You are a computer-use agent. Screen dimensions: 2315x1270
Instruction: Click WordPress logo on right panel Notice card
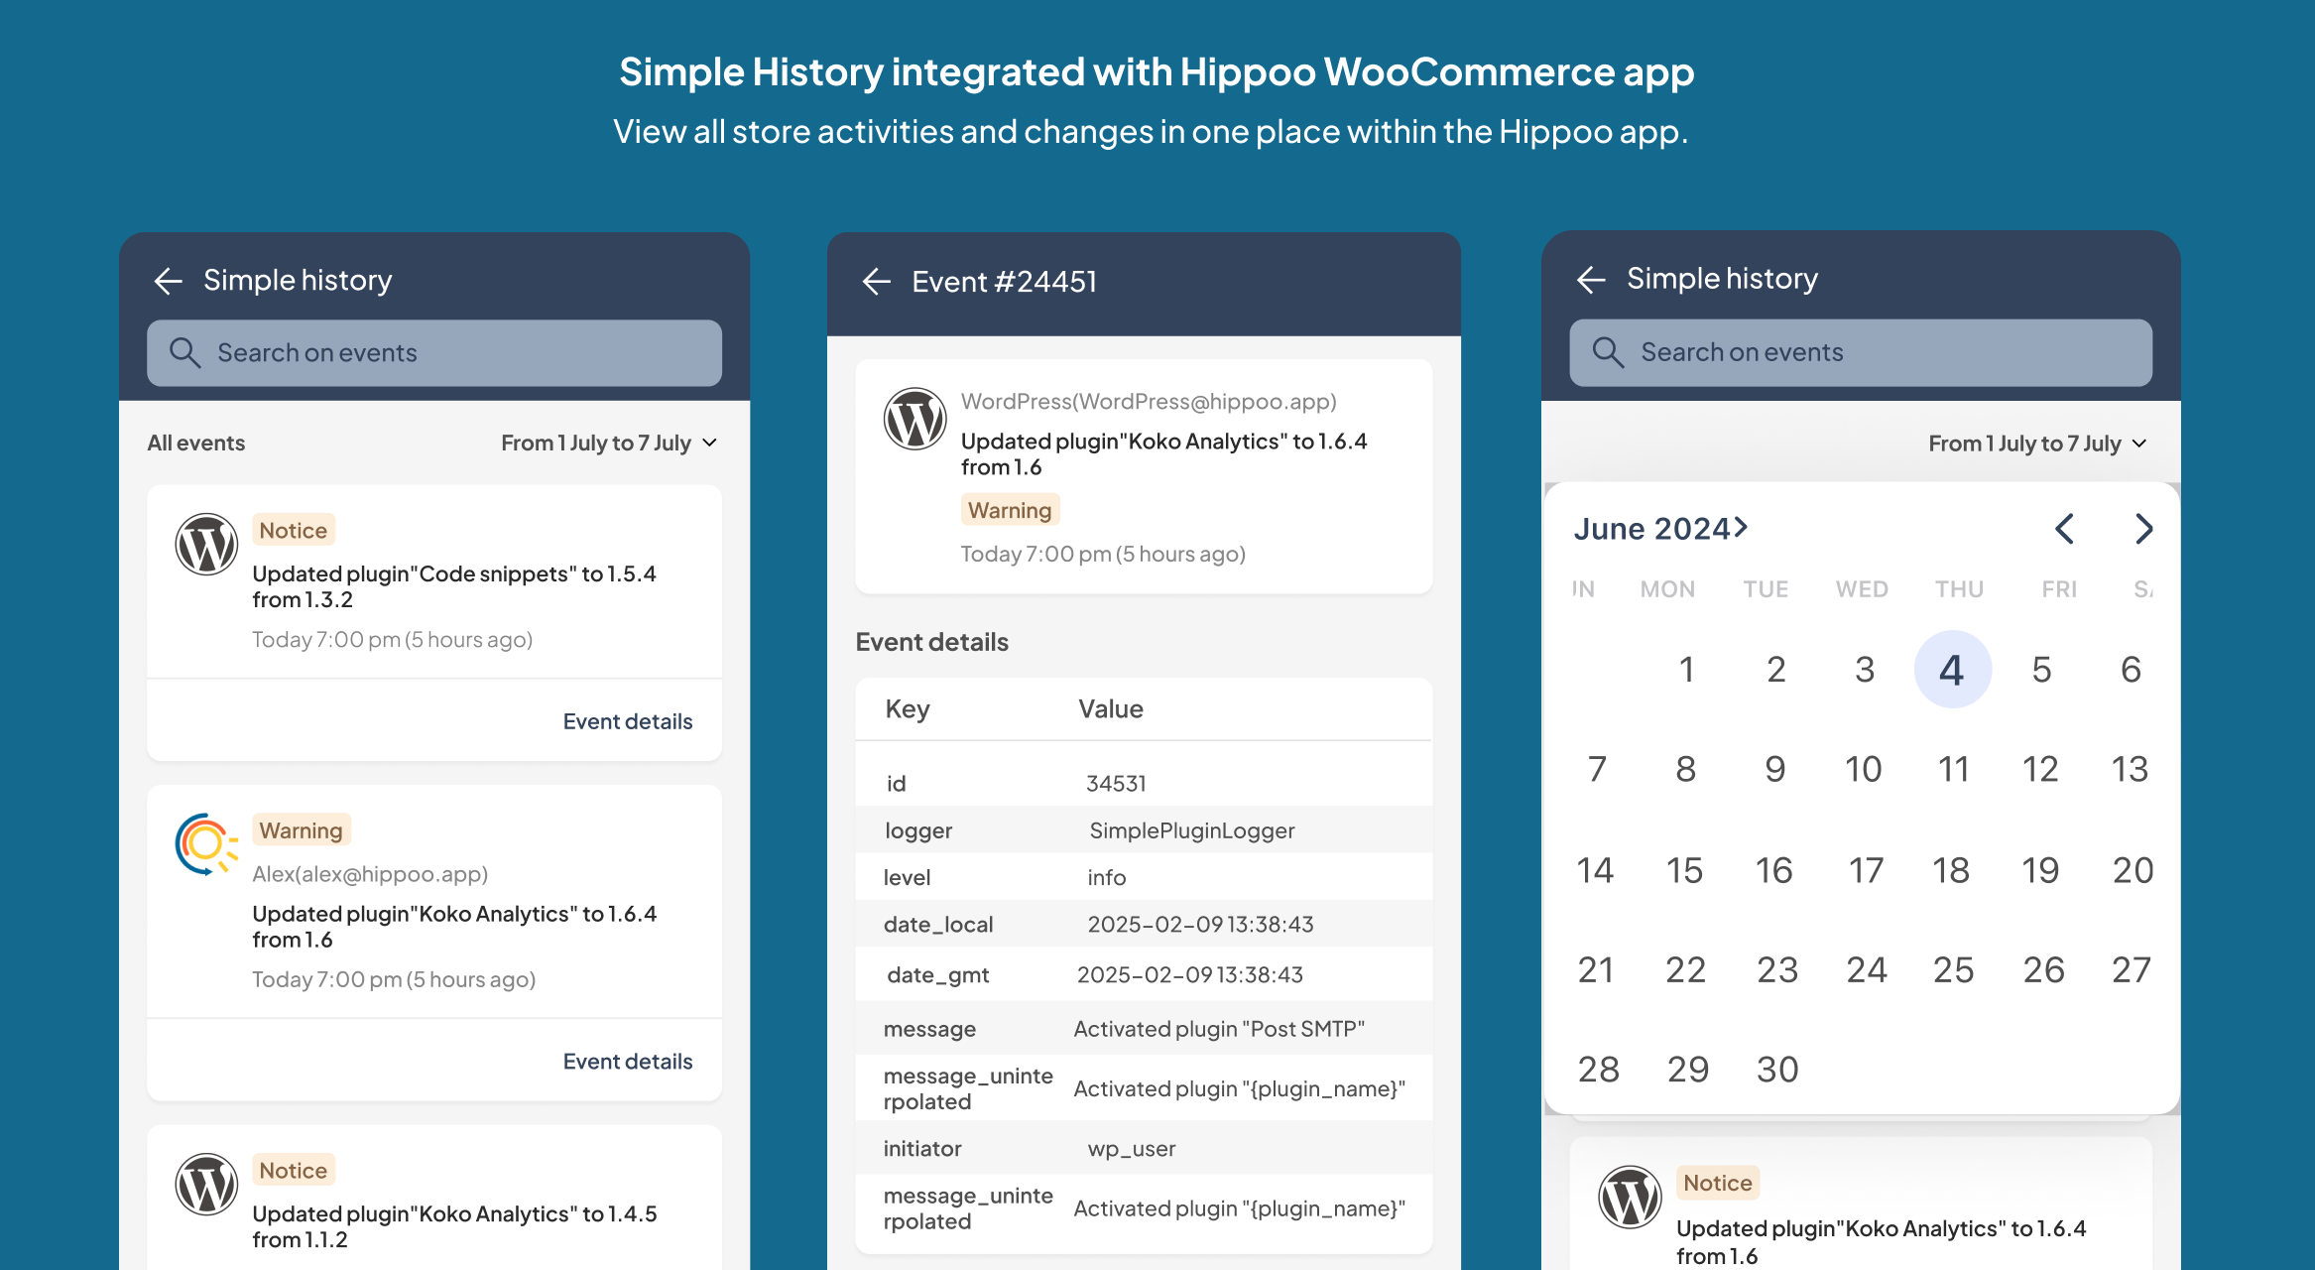1630,1197
